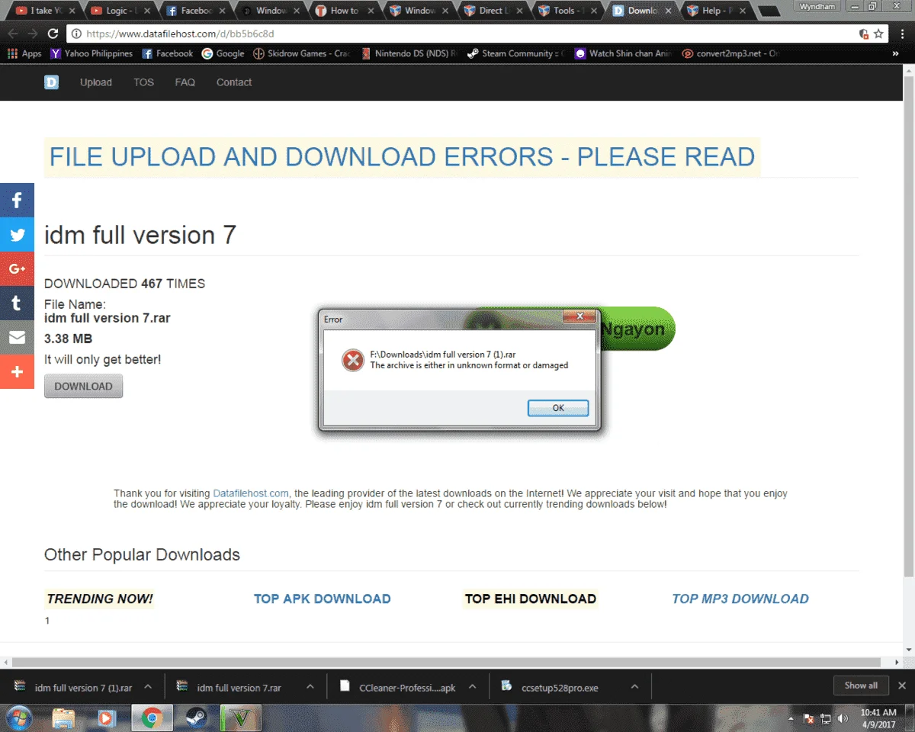This screenshot has height=732, width=915.
Task: Open the TOP APK DOWNLOAD link
Action: (322, 599)
